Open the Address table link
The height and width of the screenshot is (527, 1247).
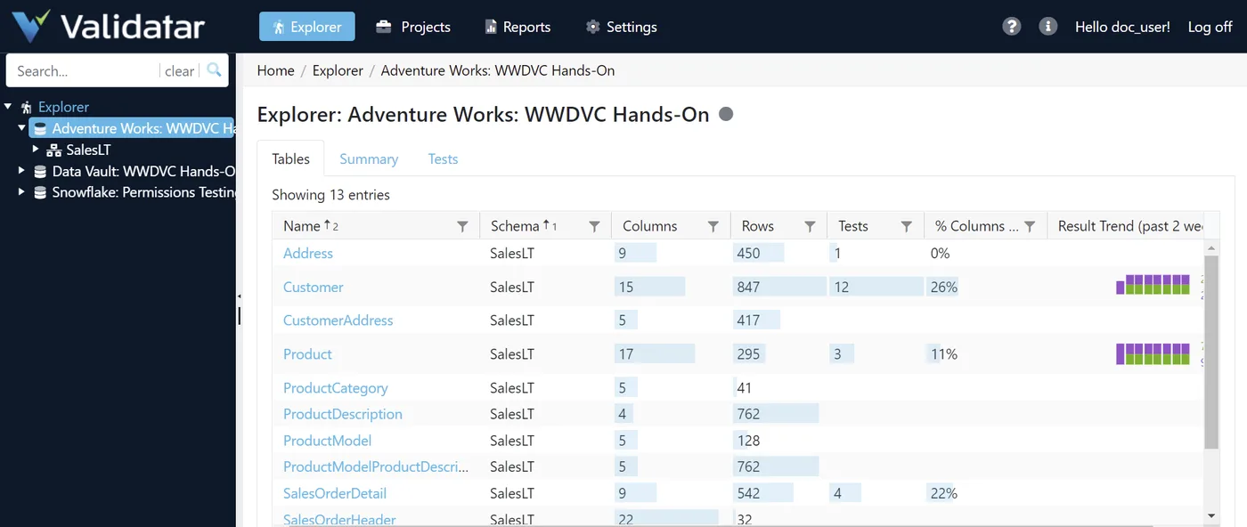(308, 253)
